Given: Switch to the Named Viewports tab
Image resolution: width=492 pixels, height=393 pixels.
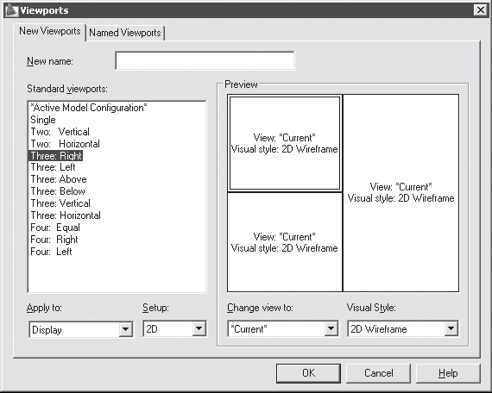Looking at the screenshot, I should (x=125, y=33).
